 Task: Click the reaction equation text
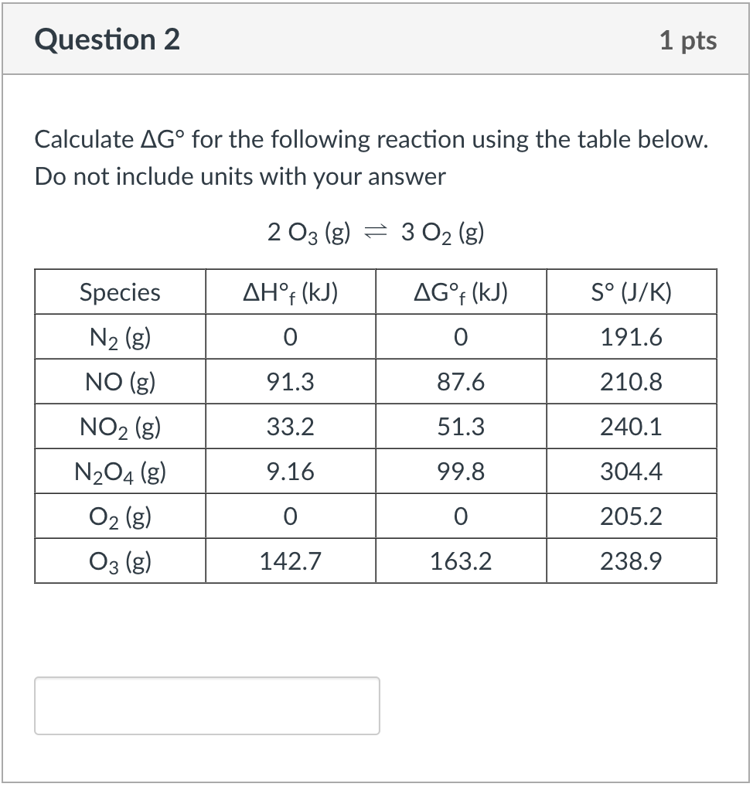pos(376,232)
